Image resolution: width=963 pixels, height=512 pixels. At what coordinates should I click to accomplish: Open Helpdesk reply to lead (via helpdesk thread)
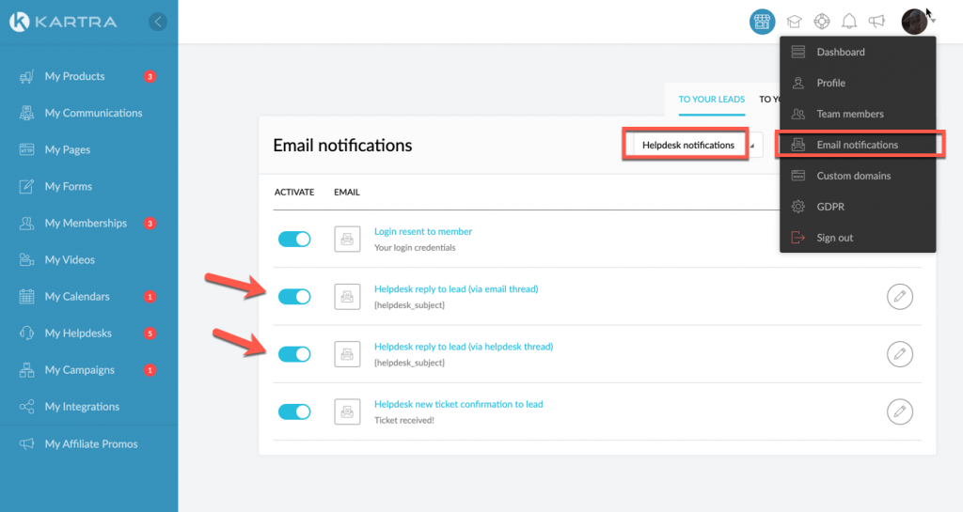click(x=464, y=347)
